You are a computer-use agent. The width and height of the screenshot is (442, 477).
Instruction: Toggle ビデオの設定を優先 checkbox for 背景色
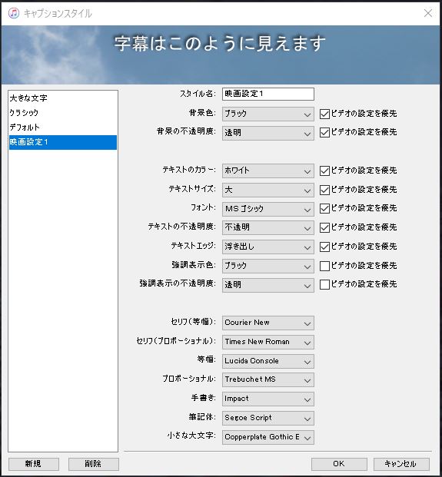pos(324,114)
